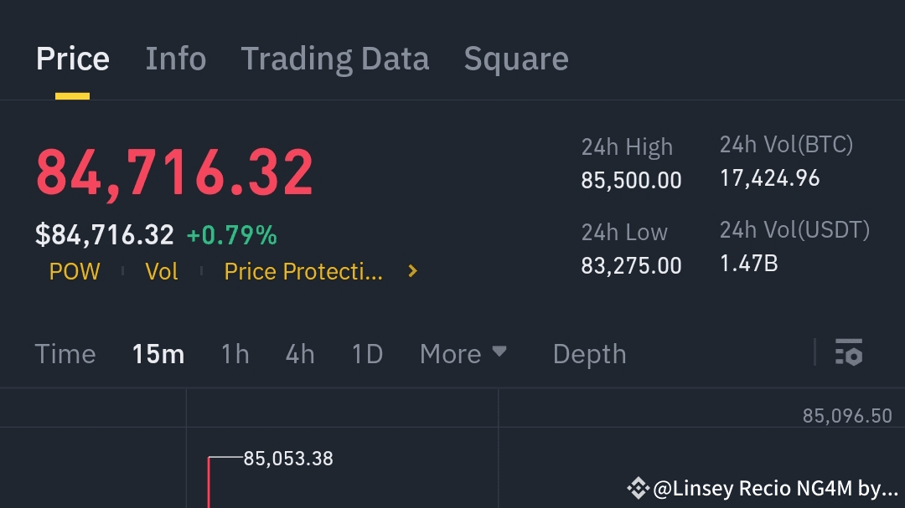
Task: Select the 1h interval
Action: tap(235, 354)
